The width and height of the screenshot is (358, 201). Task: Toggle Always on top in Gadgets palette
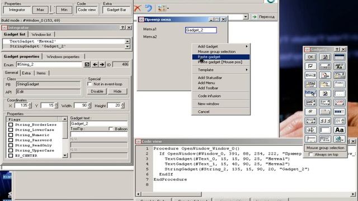pyautogui.click(x=310, y=155)
